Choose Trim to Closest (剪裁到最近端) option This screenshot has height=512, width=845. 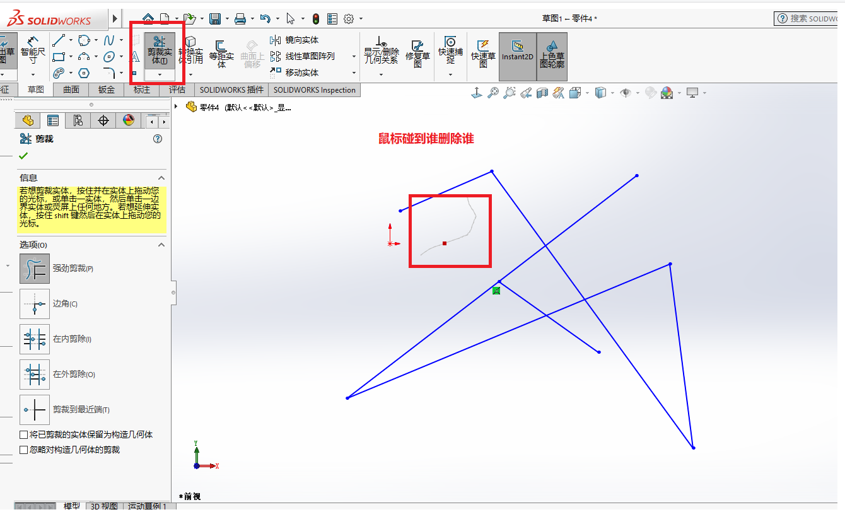click(x=35, y=409)
